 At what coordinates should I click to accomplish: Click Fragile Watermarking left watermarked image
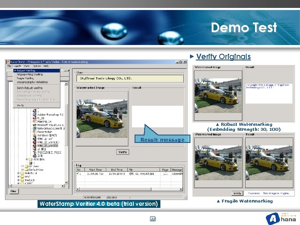(x=218, y=162)
